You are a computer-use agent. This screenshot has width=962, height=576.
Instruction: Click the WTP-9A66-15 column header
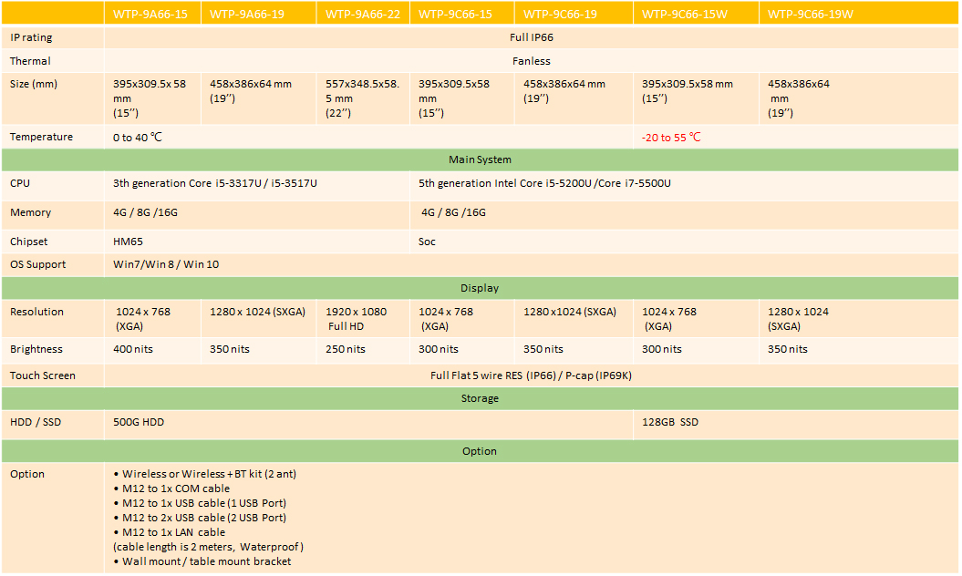click(x=150, y=15)
